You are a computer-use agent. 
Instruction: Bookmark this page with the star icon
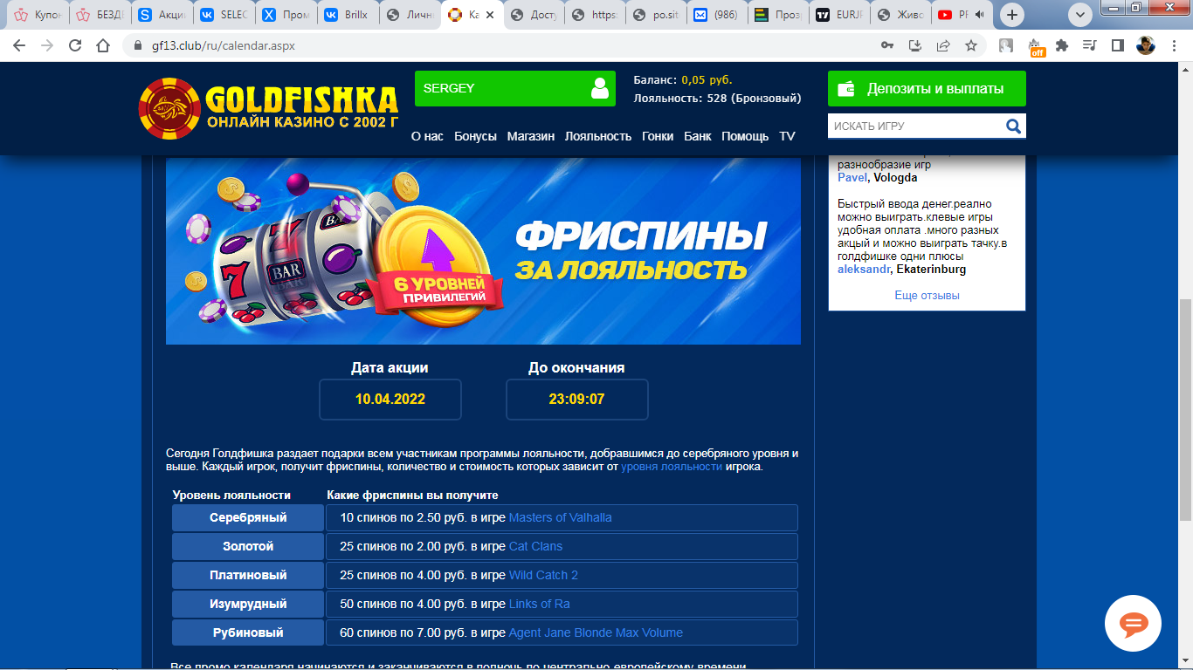point(970,45)
